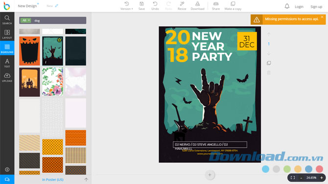Open the Layout panel

point(7,34)
